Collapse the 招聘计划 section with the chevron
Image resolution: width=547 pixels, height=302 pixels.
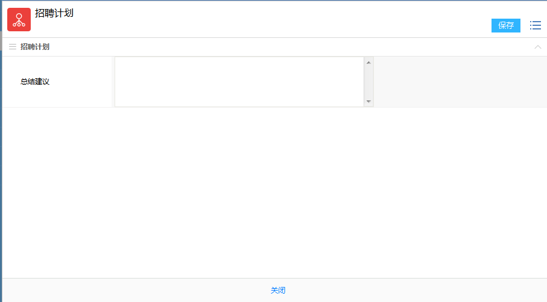click(x=537, y=47)
